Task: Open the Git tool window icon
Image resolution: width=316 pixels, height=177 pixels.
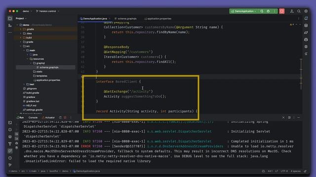Action: (x=10, y=165)
